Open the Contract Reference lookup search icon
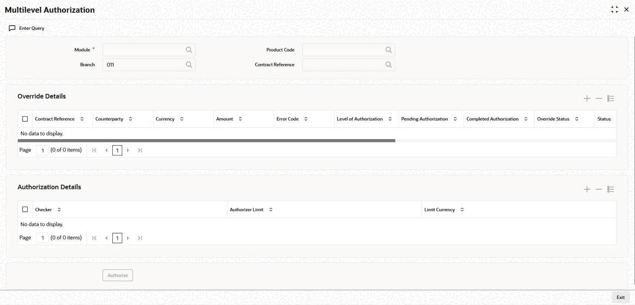This screenshot has height=305, width=635. [x=388, y=65]
